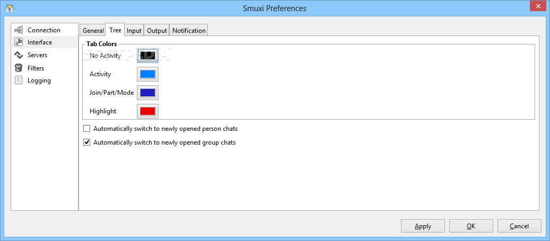Open the Connection preferences category

pyautogui.click(x=44, y=30)
